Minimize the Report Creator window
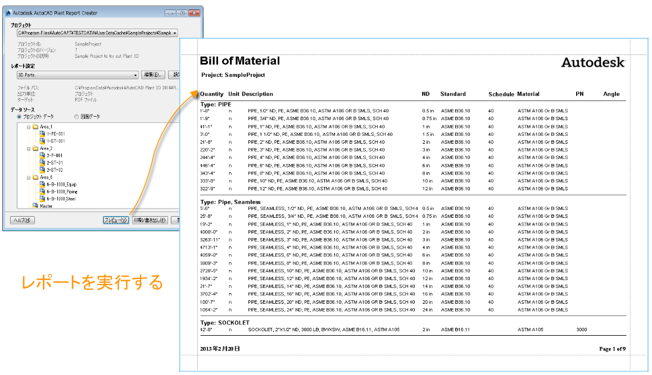 tap(170, 13)
